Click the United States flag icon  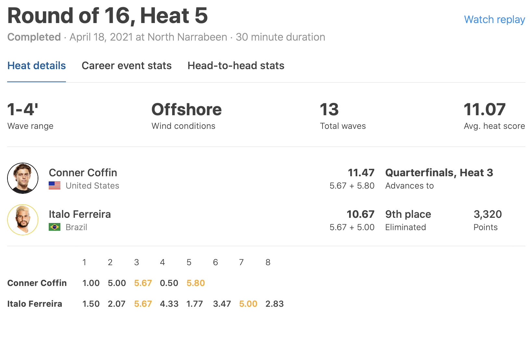[55, 185]
